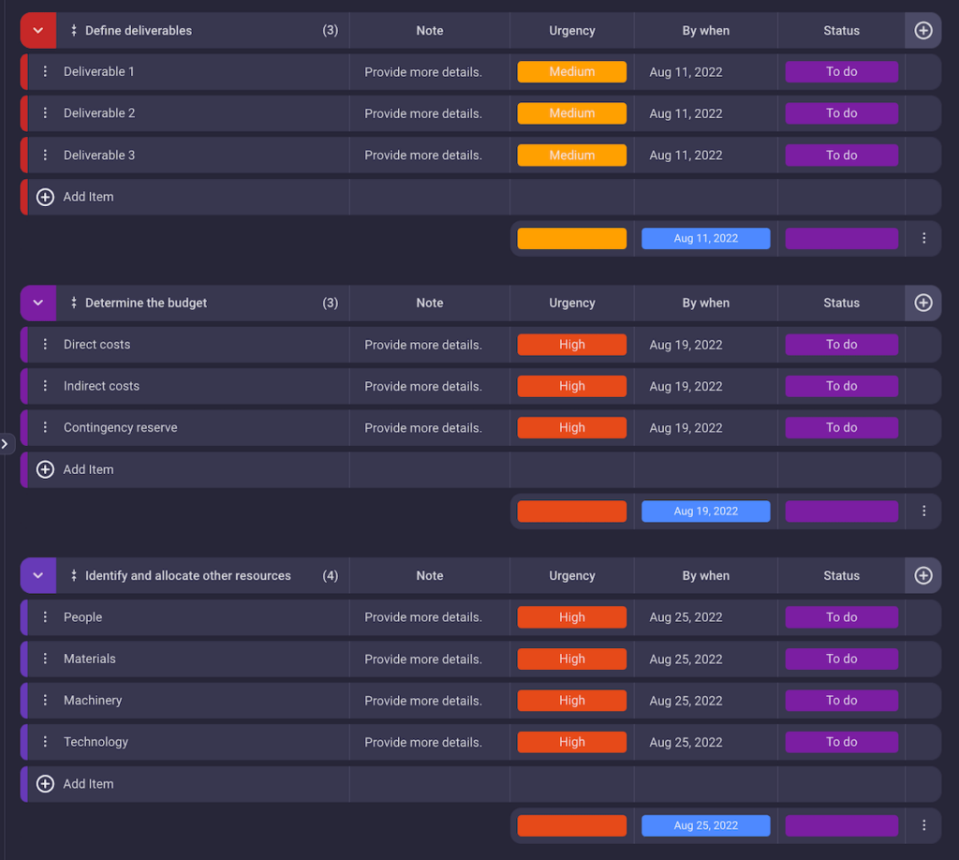Collapse the Identify and allocate other resources group
The width and height of the screenshot is (959, 860).
point(37,575)
